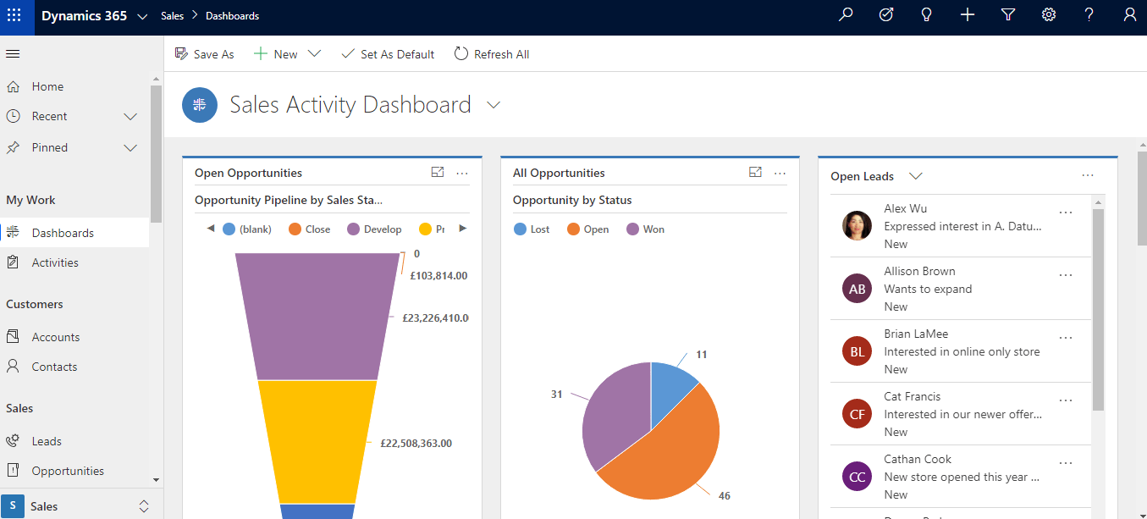The height and width of the screenshot is (519, 1147).
Task: Open more options for Cat Francis lead
Action: [1066, 400]
